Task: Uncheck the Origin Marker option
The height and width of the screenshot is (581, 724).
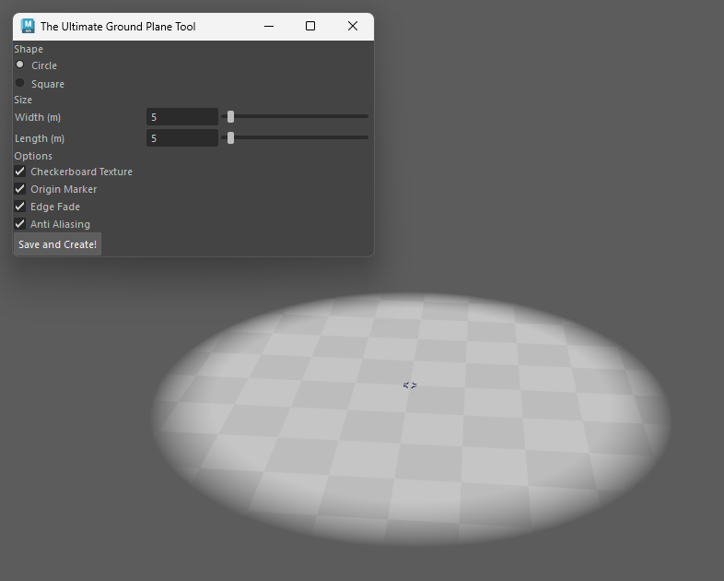Action: (x=20, y=189)
